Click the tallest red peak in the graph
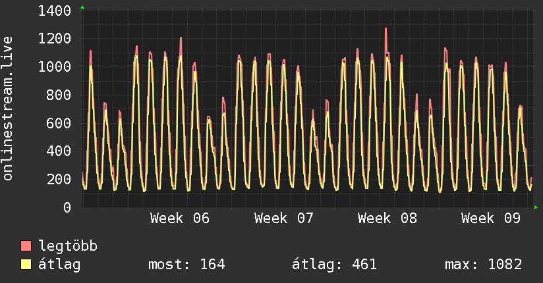 pyautogui.click(x=386, y=30)
